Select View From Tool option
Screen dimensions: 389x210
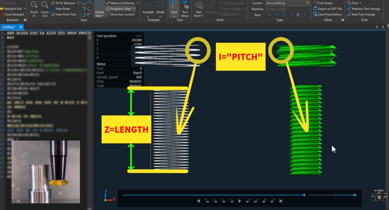(64, 14)
